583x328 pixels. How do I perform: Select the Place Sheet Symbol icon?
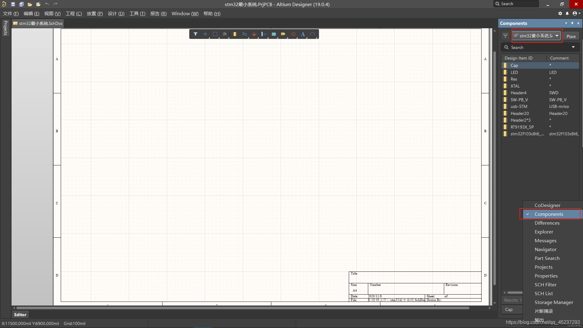tap(274, 34)
